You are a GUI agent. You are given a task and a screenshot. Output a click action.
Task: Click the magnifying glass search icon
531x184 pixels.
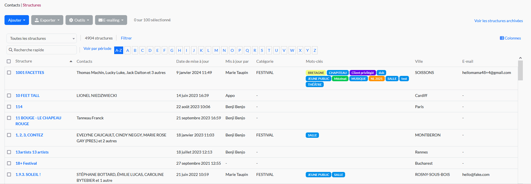click(x=11, y=50)
